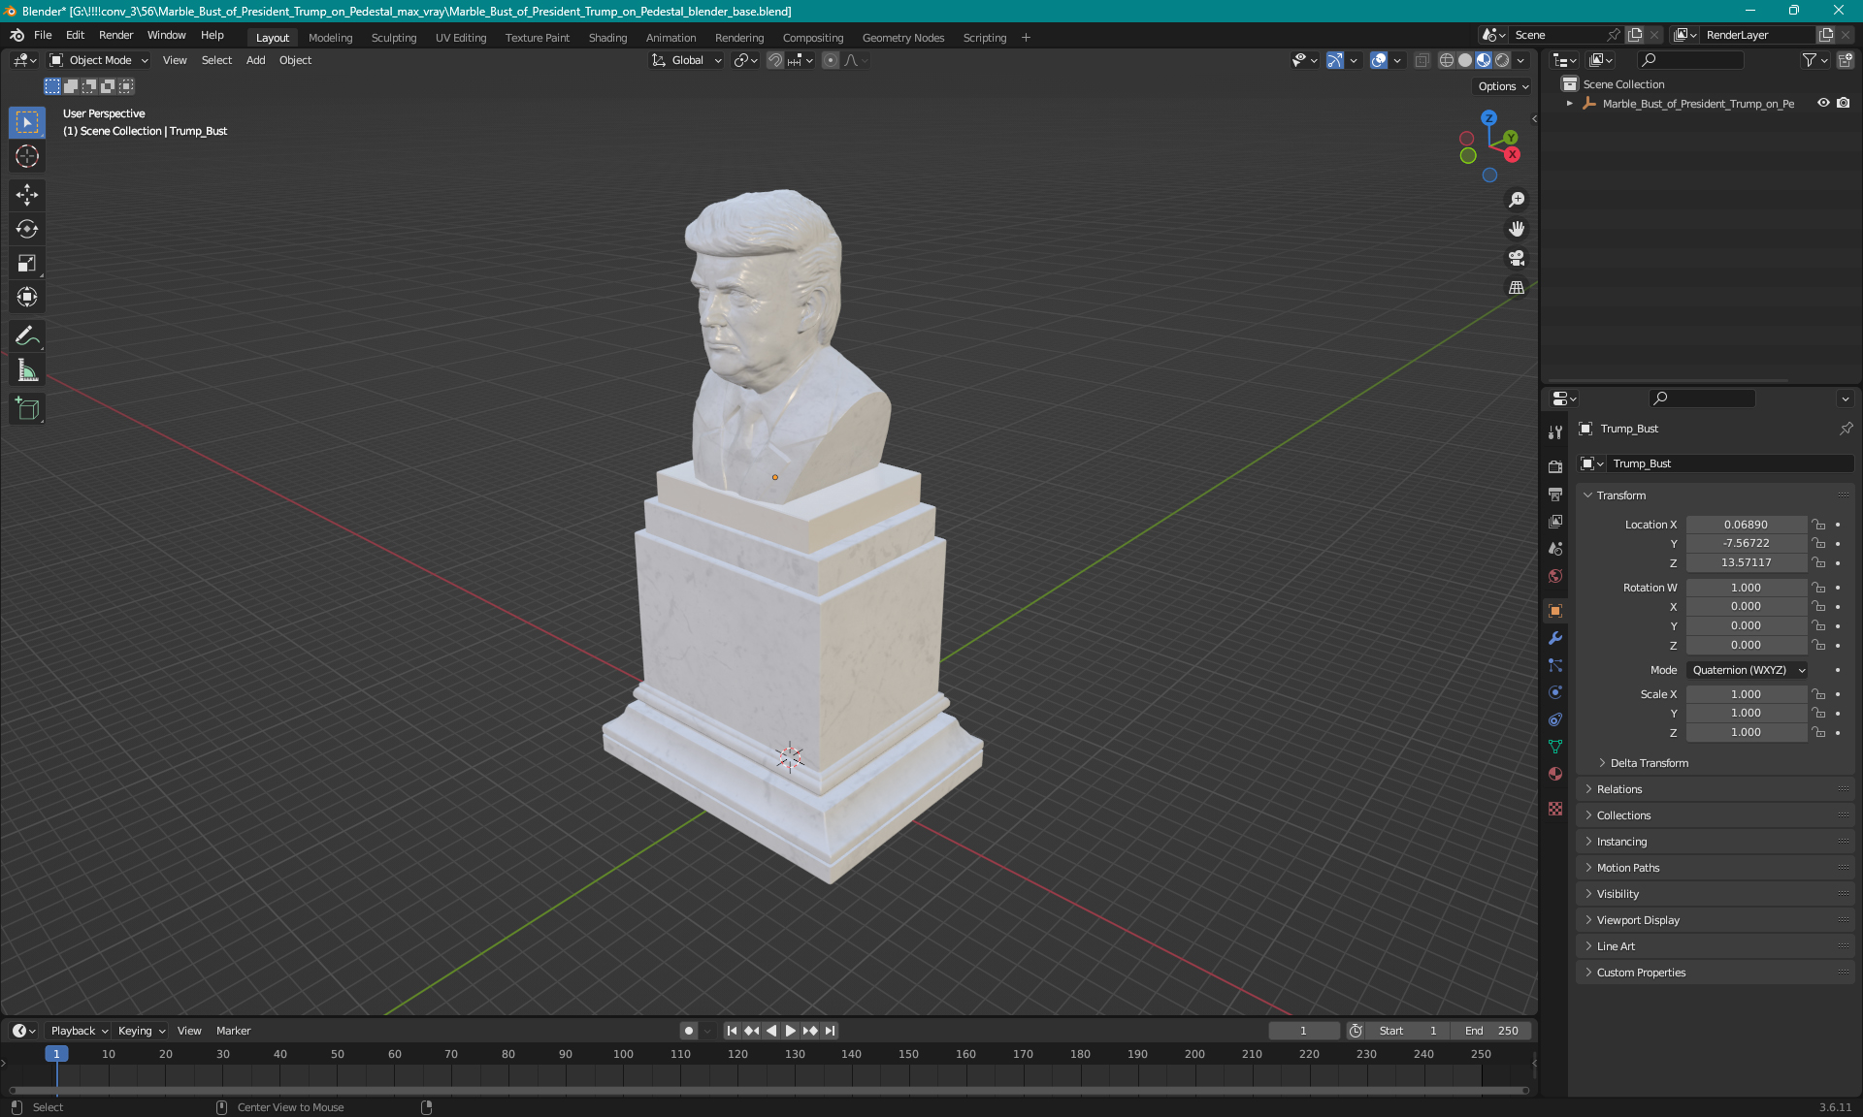
Task: Open the timeline Playback popover
Action: click(78, 1031)
